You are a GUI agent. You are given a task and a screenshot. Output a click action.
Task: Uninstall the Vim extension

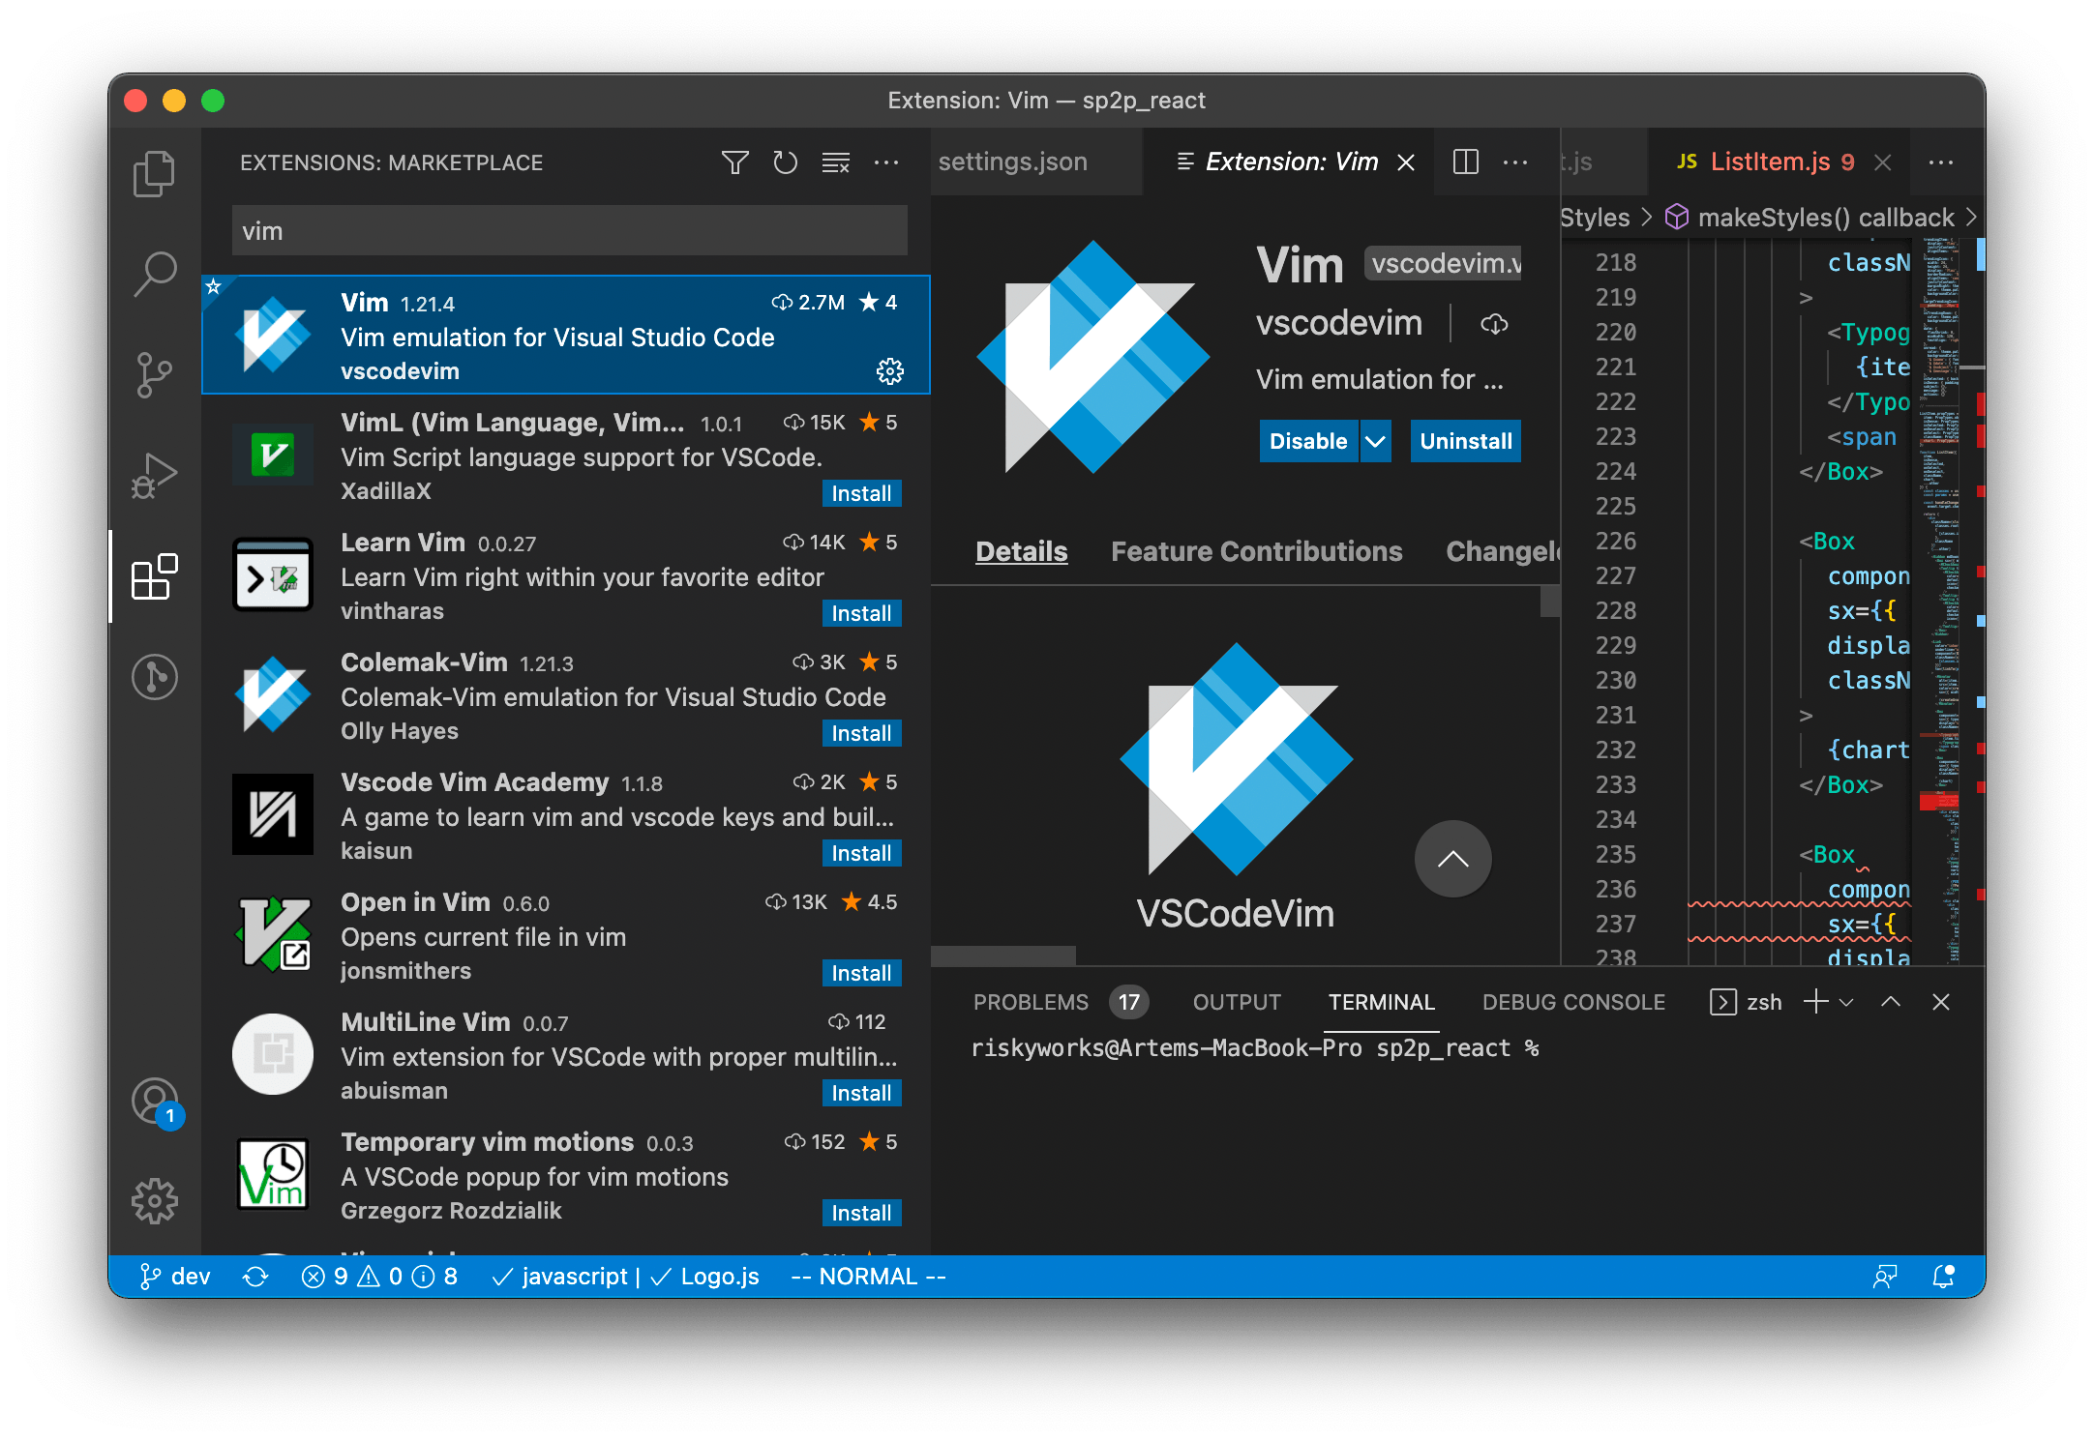point(1465,441)
